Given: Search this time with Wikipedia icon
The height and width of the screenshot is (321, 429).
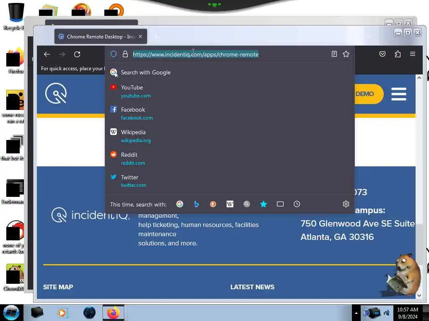Looking at the screenshot, I should click(230, 204).
